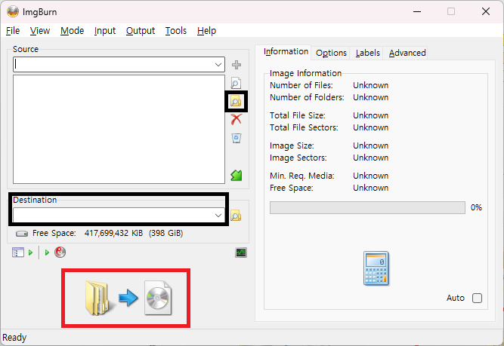Open the Output menu
Screen dimensions: 504x346
pyautogui.click(x=141, y=31)
